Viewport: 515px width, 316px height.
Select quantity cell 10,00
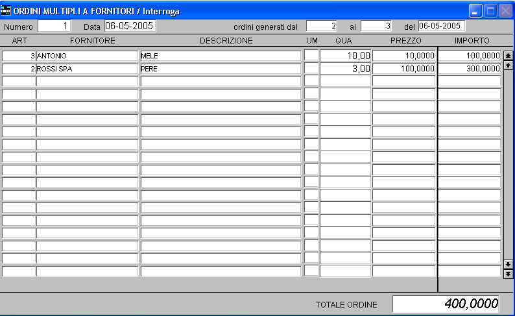pyautogui.click(x=346, y=56)
